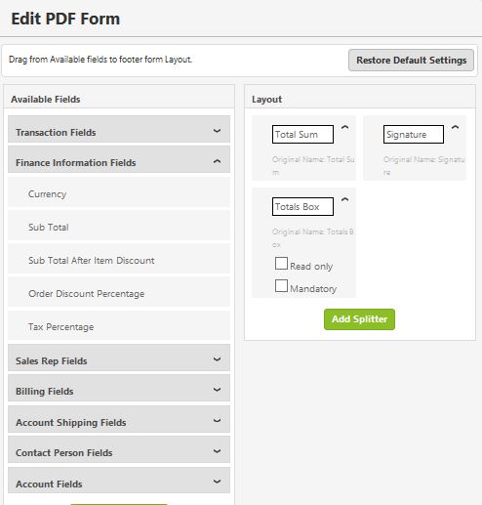Collapse the Totals Box field chevron

344,199
